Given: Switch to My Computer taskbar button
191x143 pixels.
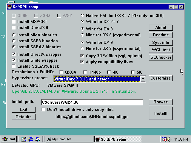Looking at the screenshot, I should pyautogui.click(x=70, y=139).
